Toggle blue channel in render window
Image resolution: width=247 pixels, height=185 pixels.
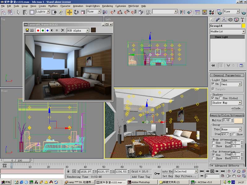pos(47,30)
